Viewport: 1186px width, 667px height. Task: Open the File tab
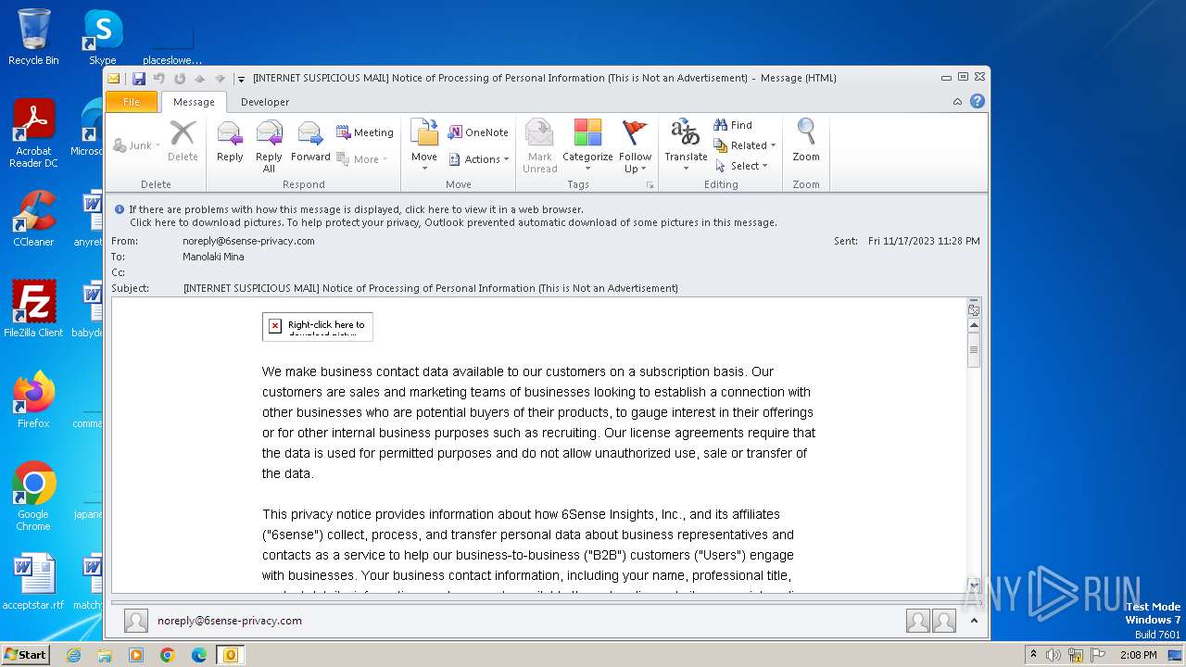(132, 102)
